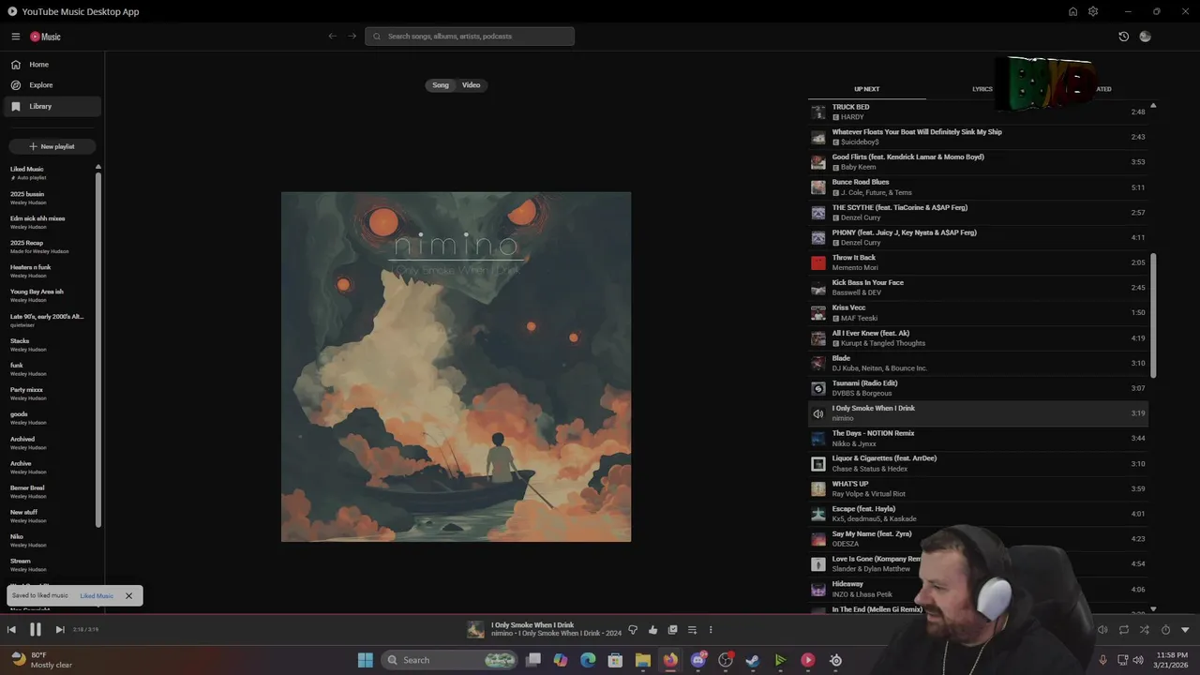Open the three-dot song actions menu
Viewport: 1200px width, 675px height.
pos(711,630)
